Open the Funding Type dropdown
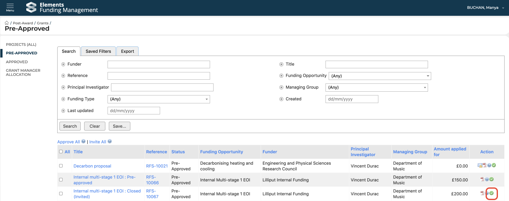The image size is (509, 201). (x=158, y=99)
